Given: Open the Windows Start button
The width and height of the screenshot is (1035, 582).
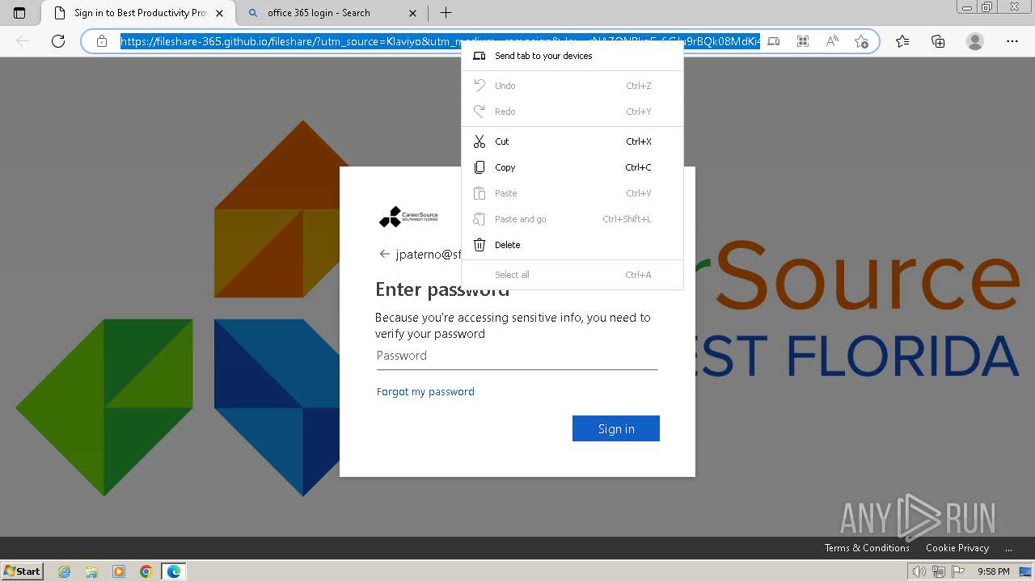Looking at the screenshot, I should click(22, 571).
